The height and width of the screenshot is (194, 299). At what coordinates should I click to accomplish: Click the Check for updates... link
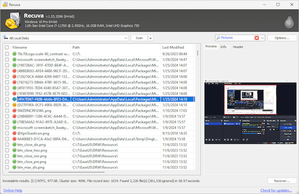276,191
